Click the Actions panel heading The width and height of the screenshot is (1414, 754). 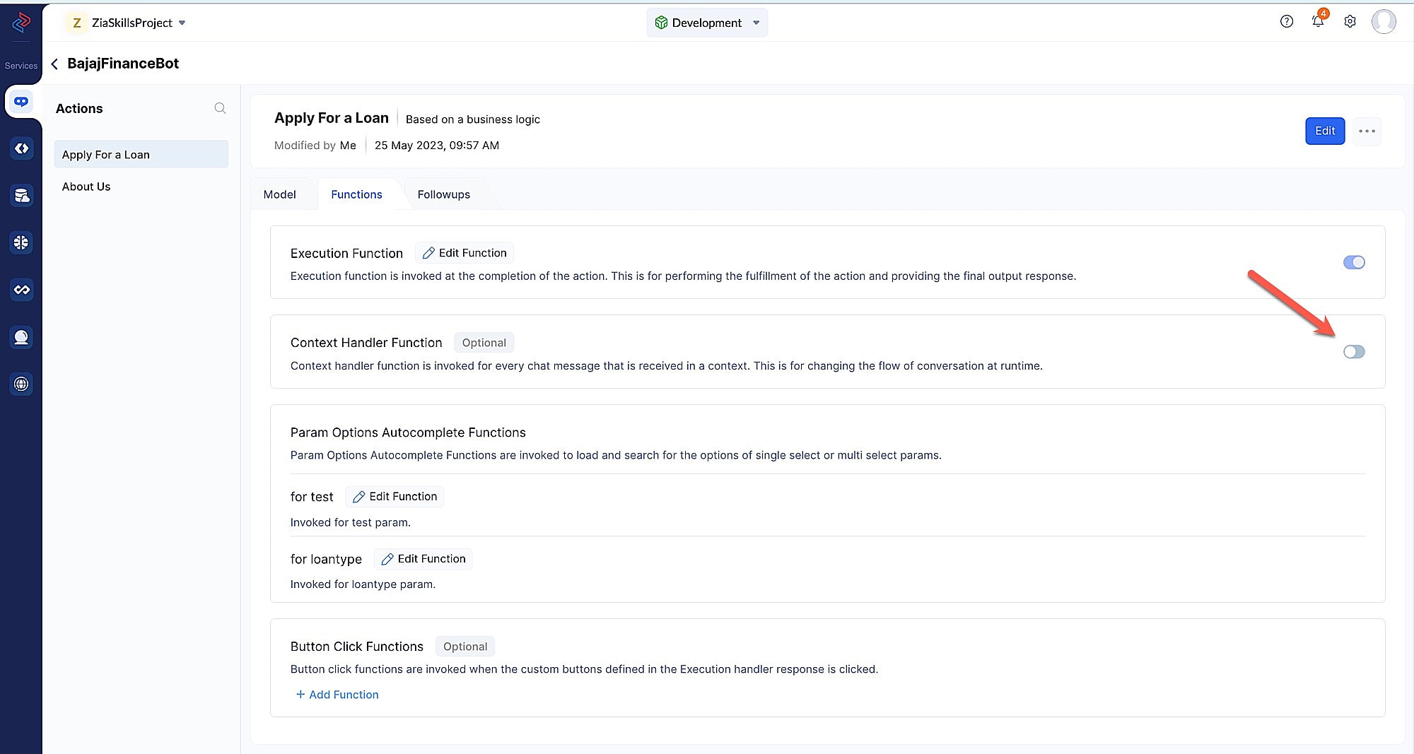click(79, 108)
